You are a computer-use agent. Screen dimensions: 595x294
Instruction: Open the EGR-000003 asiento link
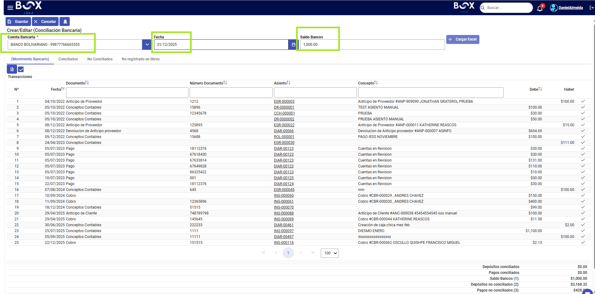point(284,102)
